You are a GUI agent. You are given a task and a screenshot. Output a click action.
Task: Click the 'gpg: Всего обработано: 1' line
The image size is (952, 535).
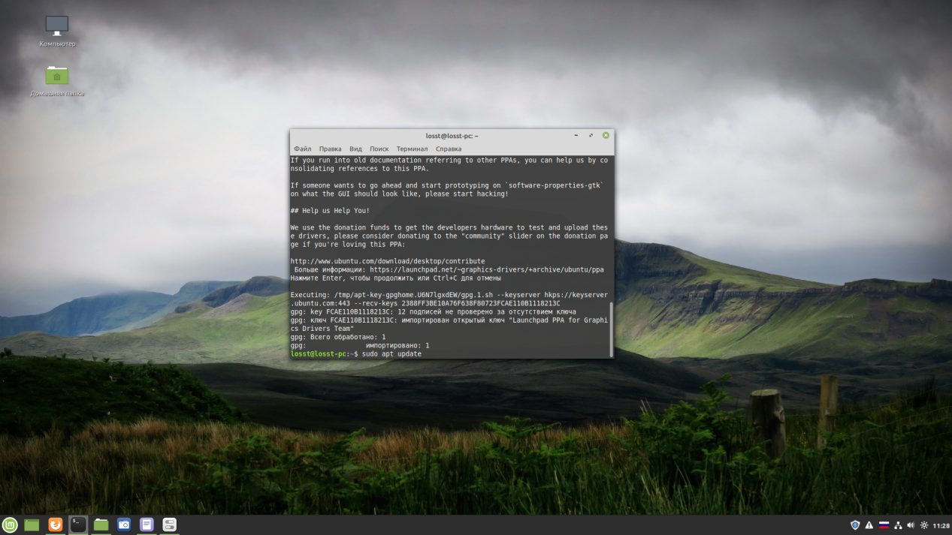[338, 337]
